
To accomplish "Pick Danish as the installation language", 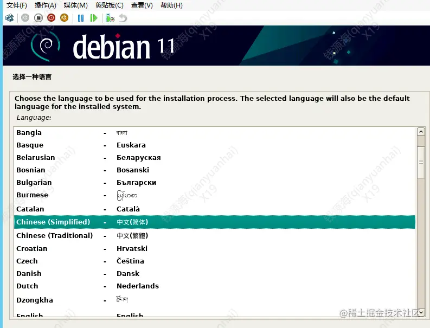I will [x=214, y=273].
